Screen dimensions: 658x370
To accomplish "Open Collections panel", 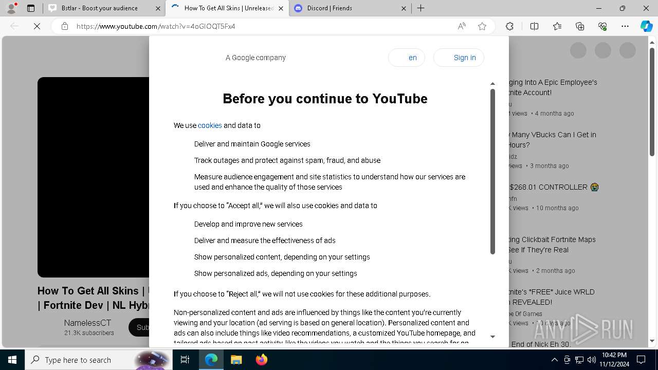I will 580,26.
